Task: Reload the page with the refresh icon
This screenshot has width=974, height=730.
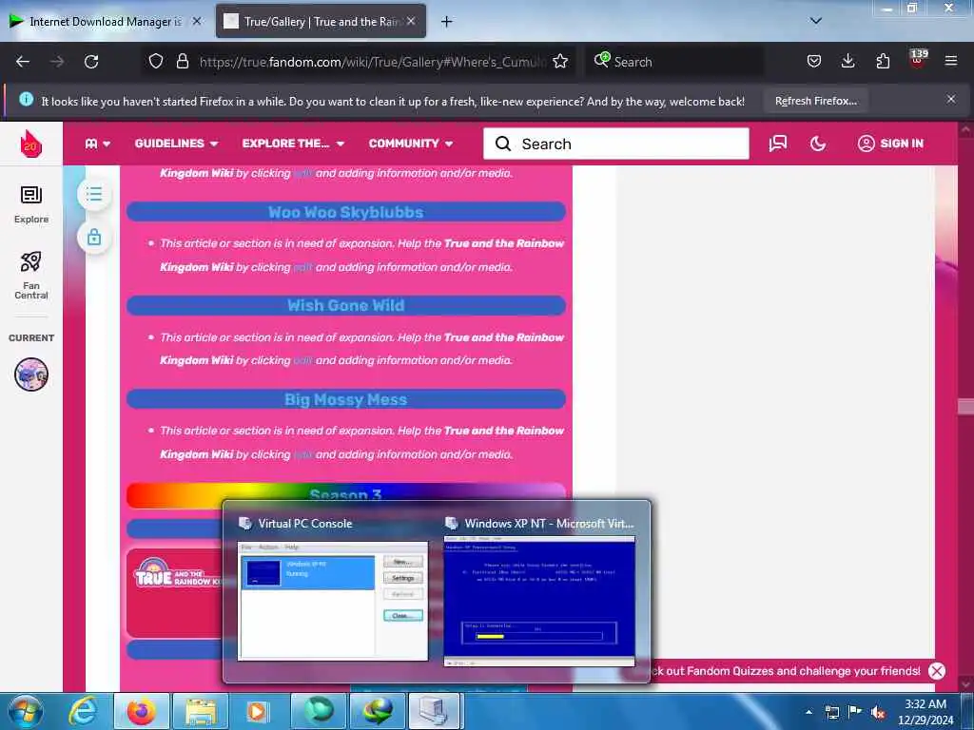Action: click(x=91, y=62)
